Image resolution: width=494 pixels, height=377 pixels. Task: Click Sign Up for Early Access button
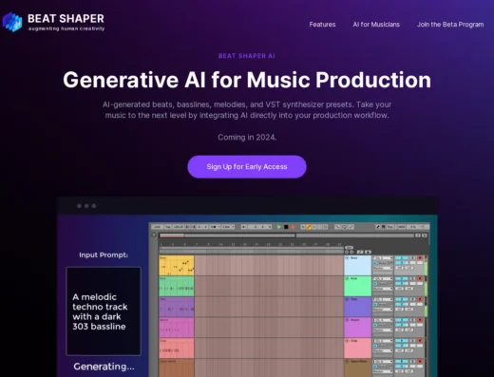pos(247,167)
